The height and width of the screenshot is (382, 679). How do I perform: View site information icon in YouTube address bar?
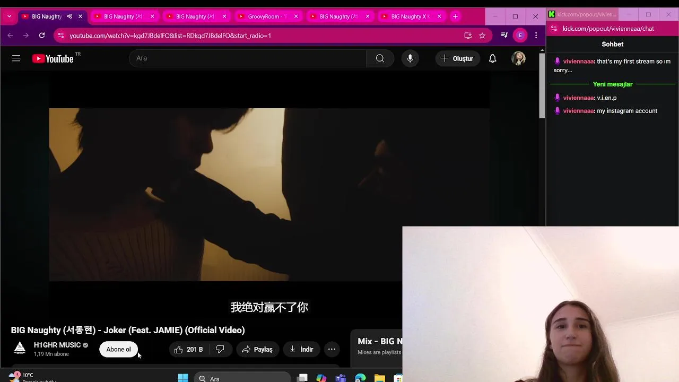coord(60,36)
